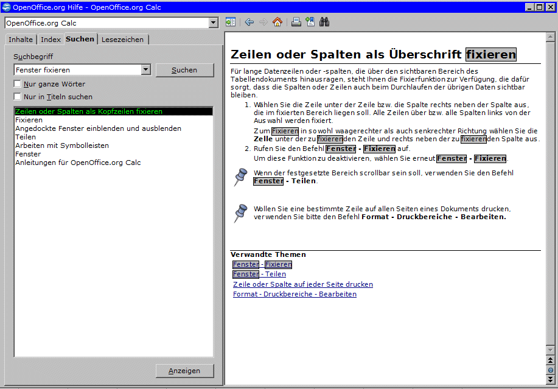Click scrollbar navigation circle button

point(550,370)
